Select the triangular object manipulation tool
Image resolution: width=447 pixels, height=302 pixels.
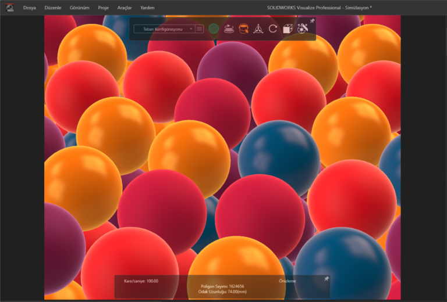coord(258,28)
